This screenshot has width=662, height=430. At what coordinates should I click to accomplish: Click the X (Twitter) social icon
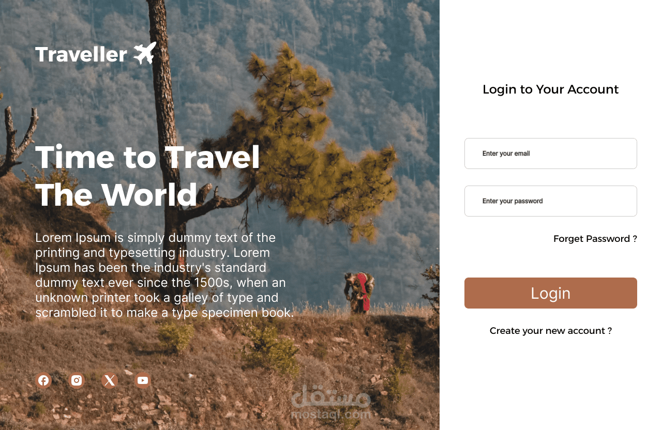[x=110, y=380]
